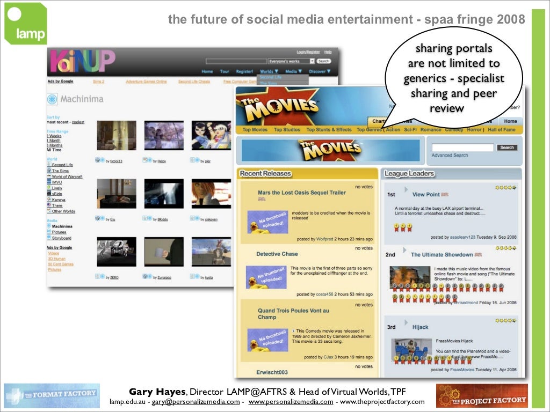Open the Login/Register link in KoiNUP
This screenshot has height=412, width=550.
click(x=308, y=52)
